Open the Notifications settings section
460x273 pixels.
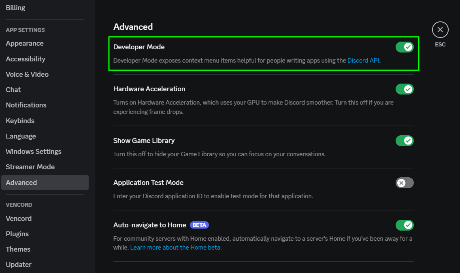(26, 105)
